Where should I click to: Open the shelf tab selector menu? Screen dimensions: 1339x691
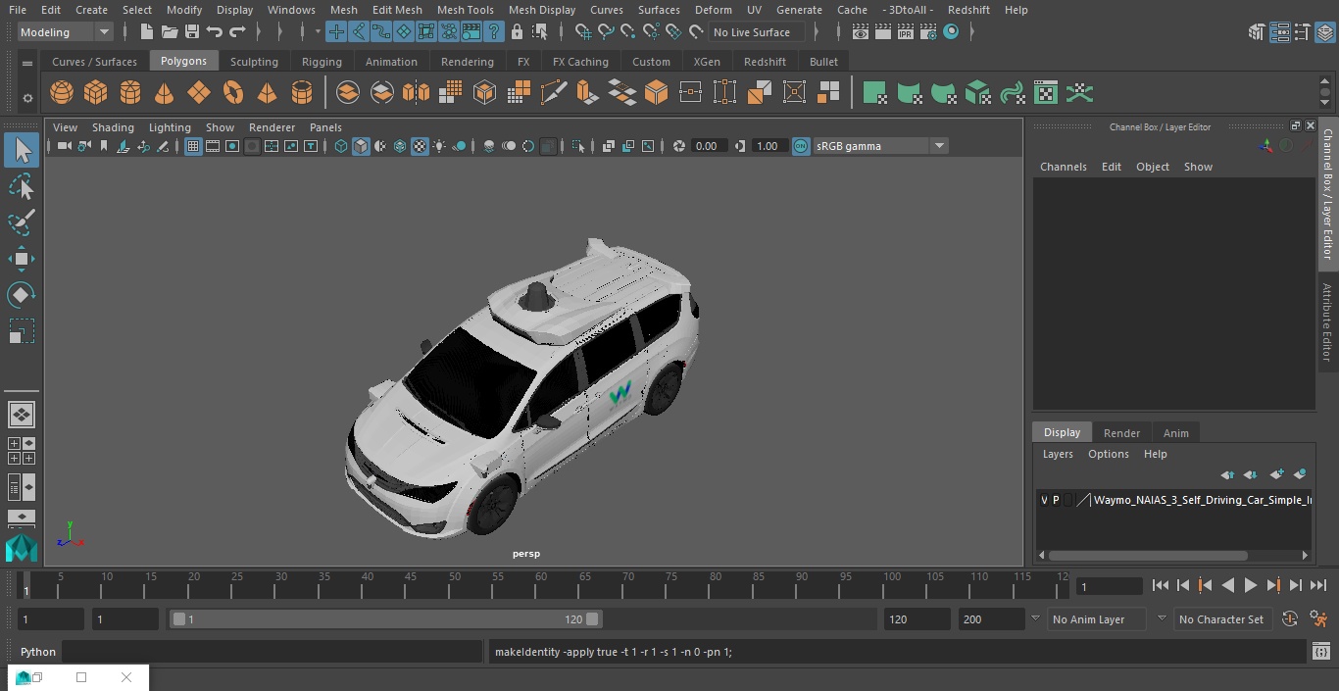click(27, 63)
